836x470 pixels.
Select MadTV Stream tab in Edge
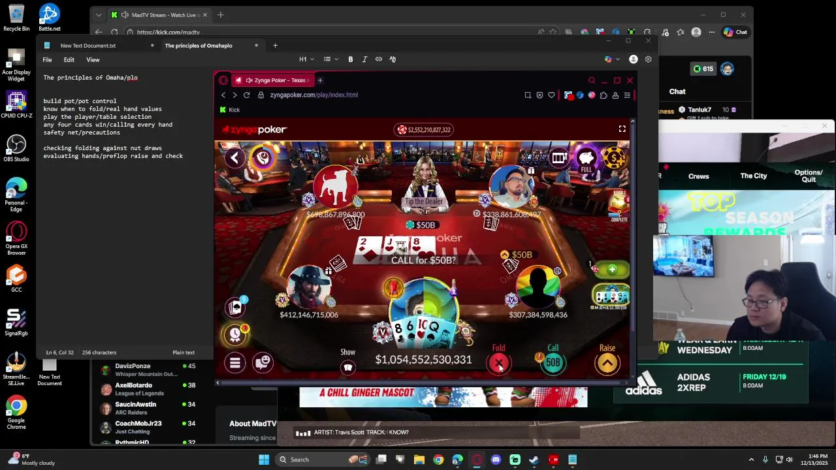coord(160,15)
